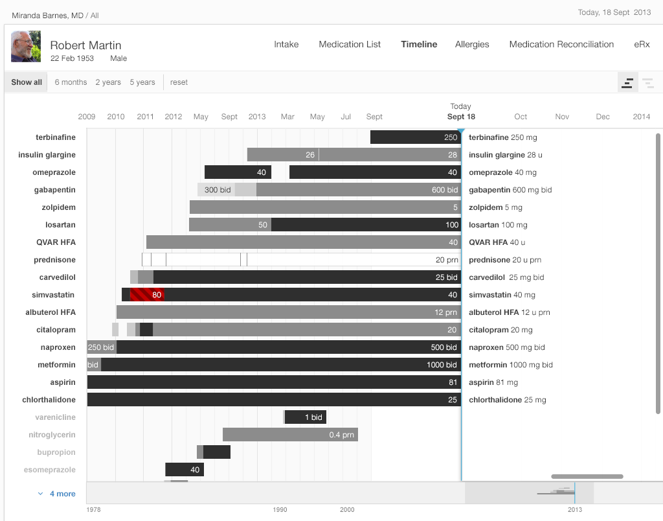Viewport: 663px width, 521px height.
Task: Select the Show all time range
Action: point(27,82)
